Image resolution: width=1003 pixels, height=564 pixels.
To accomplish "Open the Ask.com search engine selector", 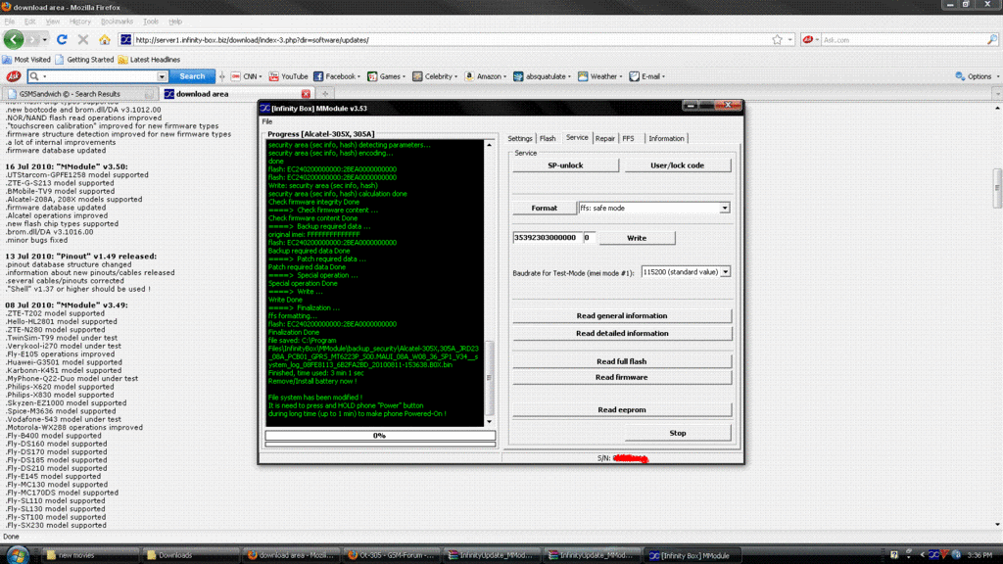I will point(810,39).
